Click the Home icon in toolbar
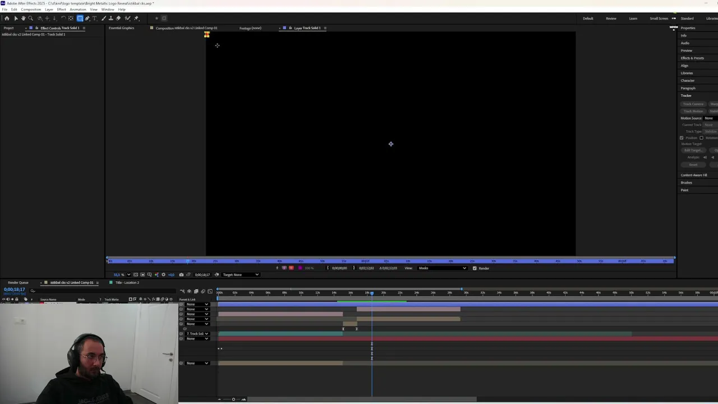 pyautogui.click(x=7, y=18)
